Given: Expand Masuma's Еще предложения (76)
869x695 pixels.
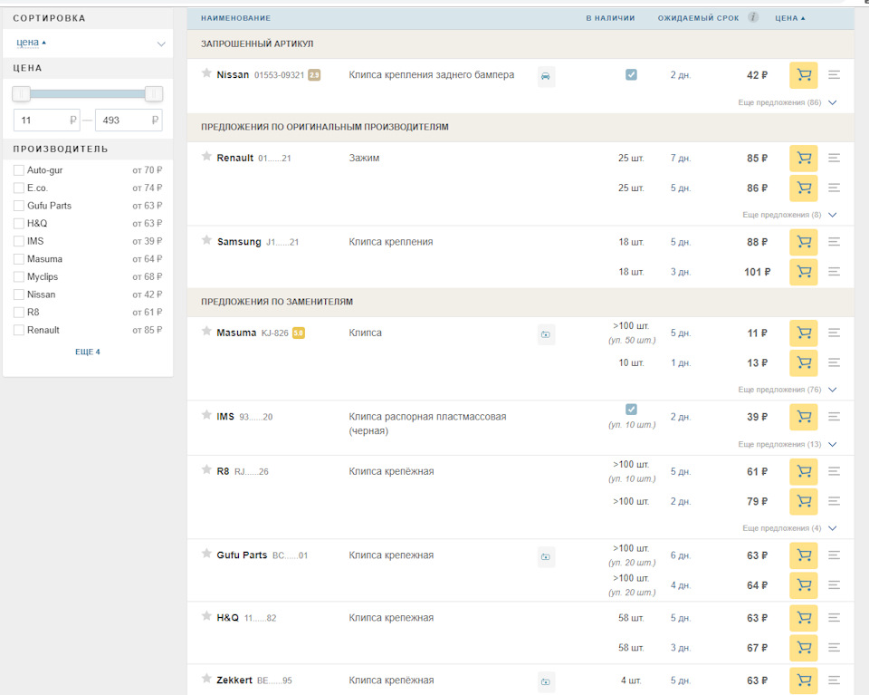Looking at the screenshot, I should click(787, 390).
